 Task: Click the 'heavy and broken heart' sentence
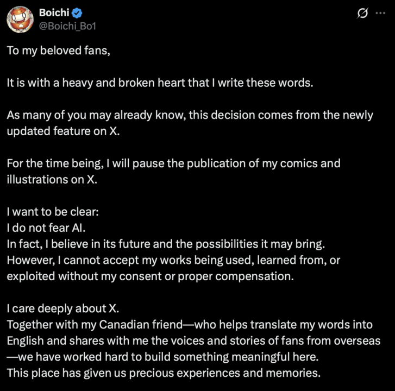pyautogui.click(x=160, y=83)
